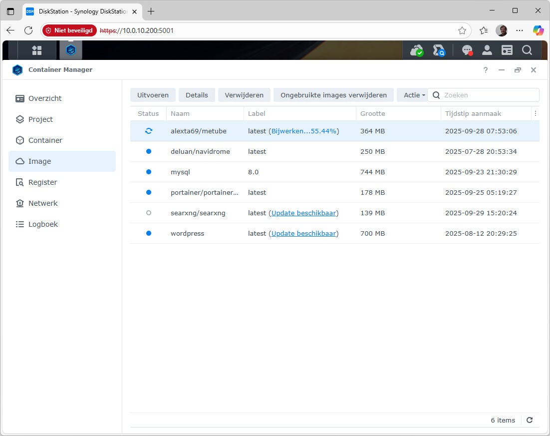
Task: Click the hollow status circle for searxng/searxng
Action: coord(148,213)
